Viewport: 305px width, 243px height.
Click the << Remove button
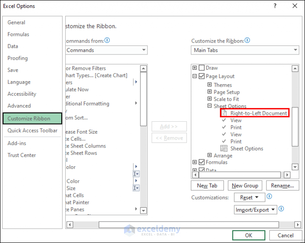coord(169,138)
